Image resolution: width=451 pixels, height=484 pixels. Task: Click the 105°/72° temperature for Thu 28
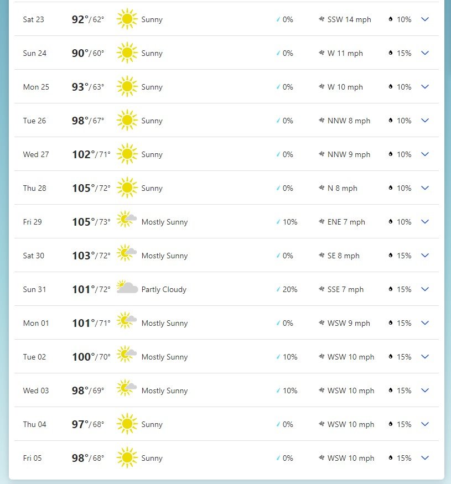pyautogui.click(x=91, y=188)
